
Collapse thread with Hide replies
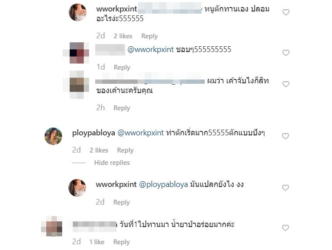[112, 163]
